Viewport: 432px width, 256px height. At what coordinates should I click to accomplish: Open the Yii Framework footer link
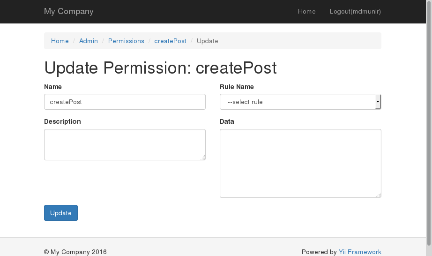(x=360, y=252)
